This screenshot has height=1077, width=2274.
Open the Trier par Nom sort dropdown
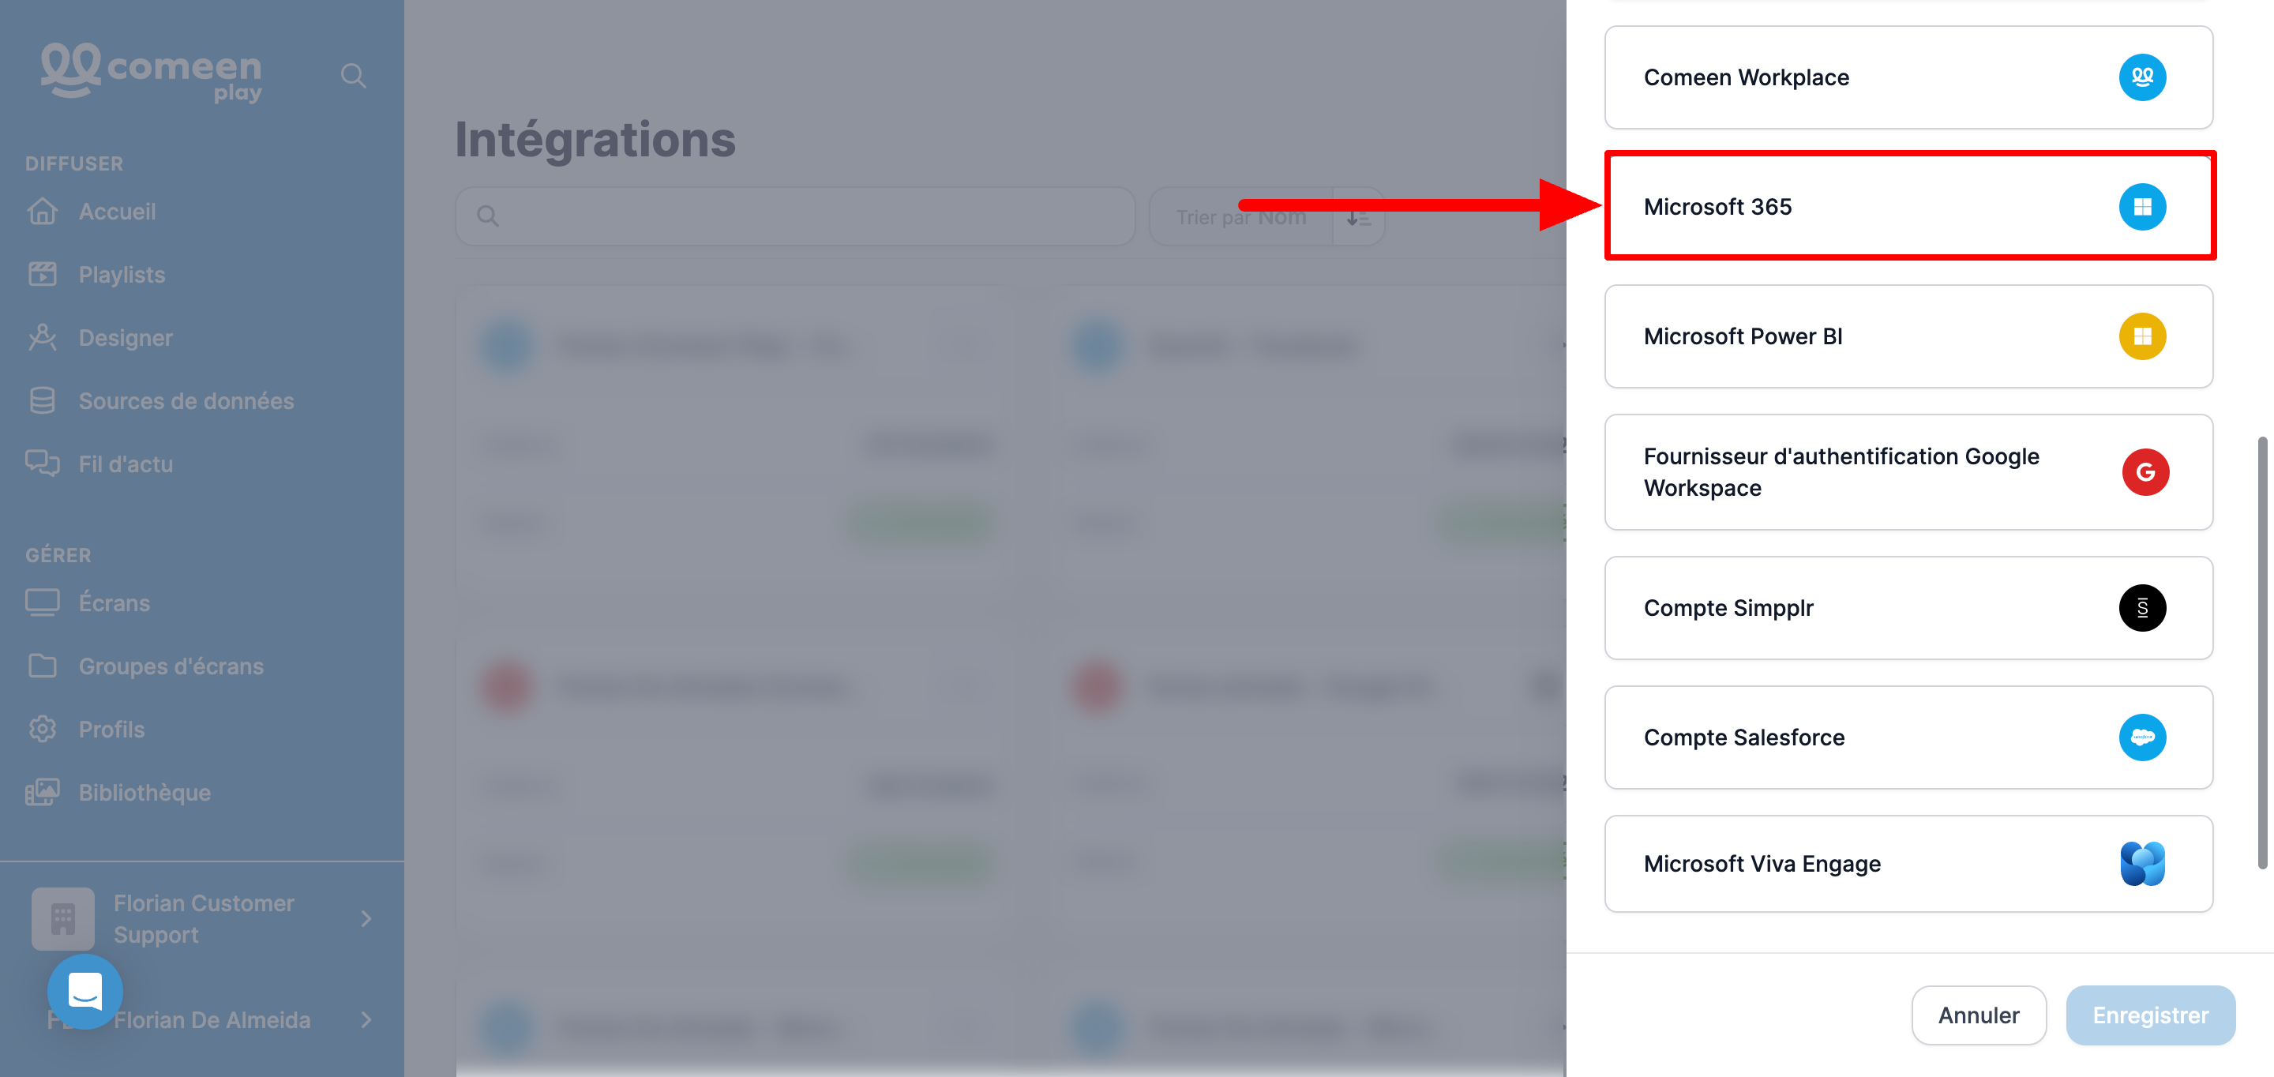click(1240, 216)
